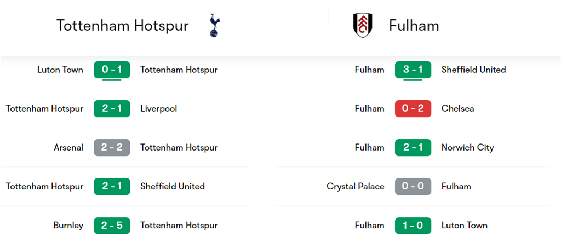The width and height of the screenshot is (561, 248).
Task: Click Burnley team name
Action: (x=68, y=225)
